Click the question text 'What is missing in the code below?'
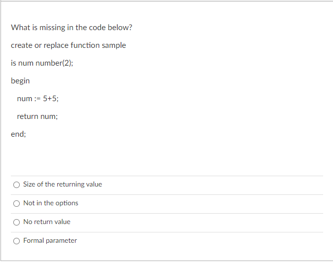 72,28
